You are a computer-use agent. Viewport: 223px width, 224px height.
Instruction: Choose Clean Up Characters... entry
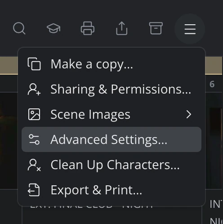[x=111, y=165]
